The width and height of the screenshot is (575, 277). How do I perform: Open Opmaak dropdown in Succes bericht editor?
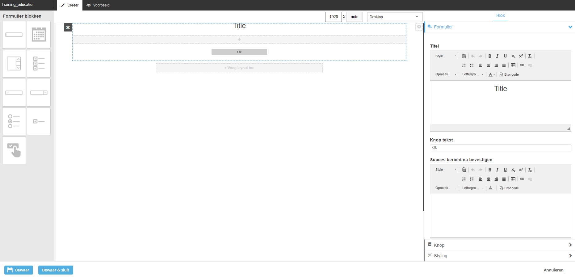coord(445,188)
